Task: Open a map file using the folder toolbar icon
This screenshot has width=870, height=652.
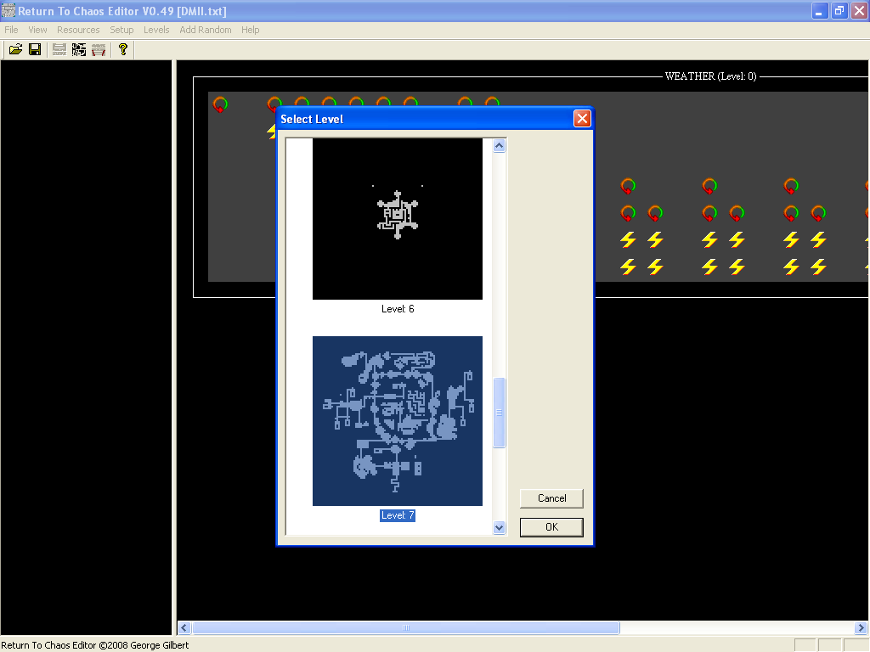Action: point(15,49)
